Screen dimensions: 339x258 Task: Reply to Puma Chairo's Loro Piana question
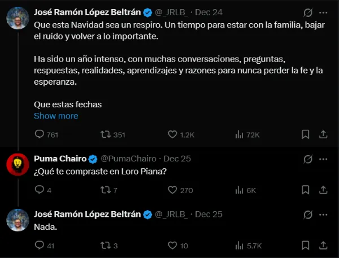point(40,190)
